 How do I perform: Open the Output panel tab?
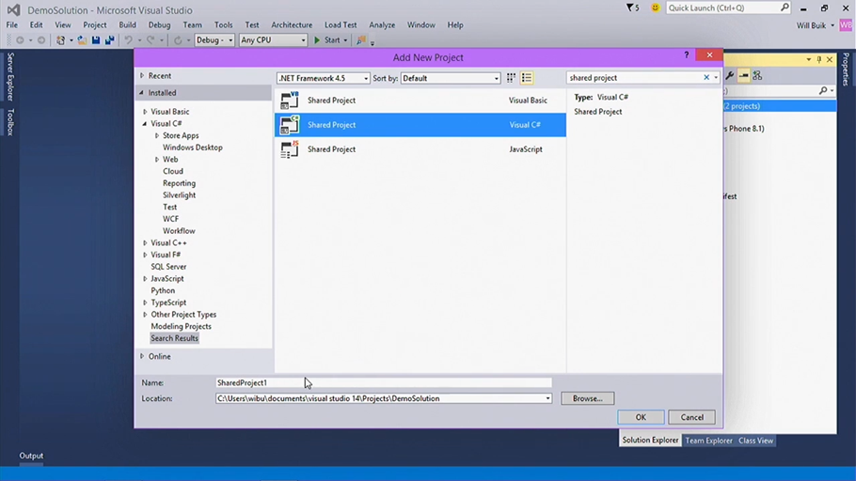[31, 456]
